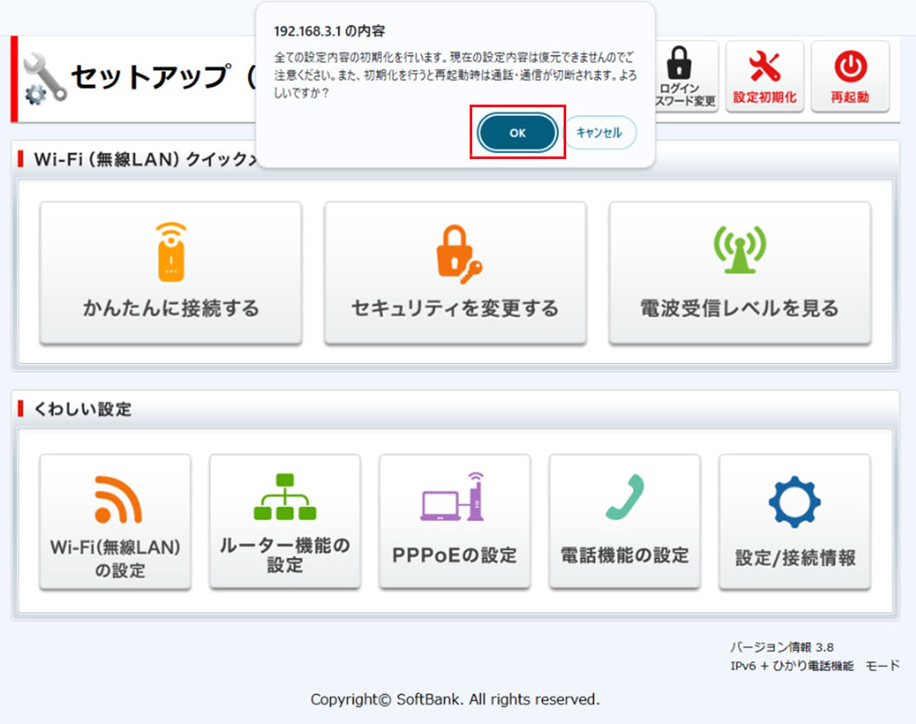Image resolution: width=916 pixels, height=724 pixels.
Task: Click the SoftBank copyright footer text
Action: coord(454,699)
